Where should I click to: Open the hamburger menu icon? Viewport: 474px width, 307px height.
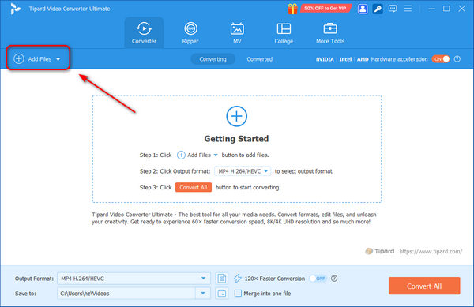click(x=408, y=9)
